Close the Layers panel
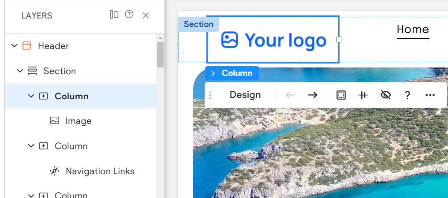 (146, 15)
